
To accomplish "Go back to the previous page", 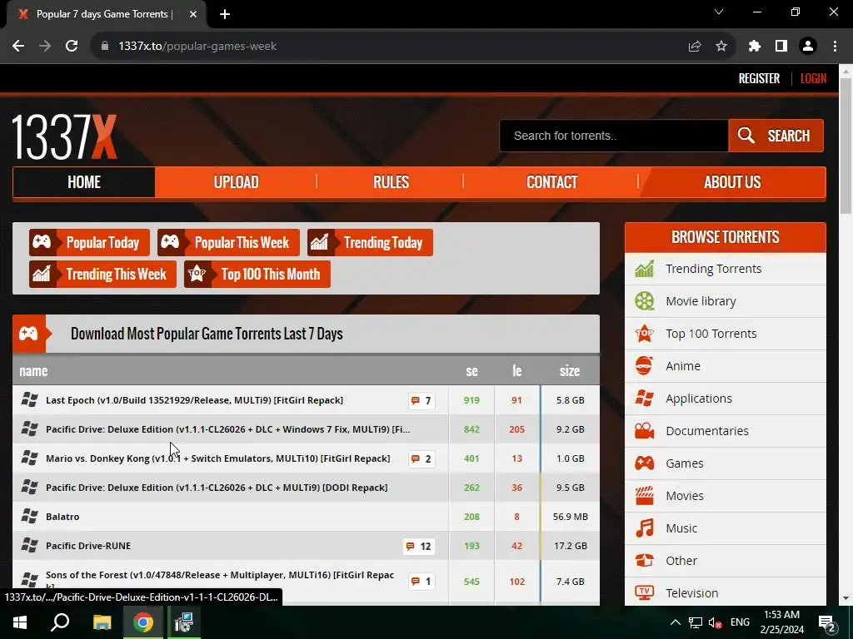I will tap(18, 47).
